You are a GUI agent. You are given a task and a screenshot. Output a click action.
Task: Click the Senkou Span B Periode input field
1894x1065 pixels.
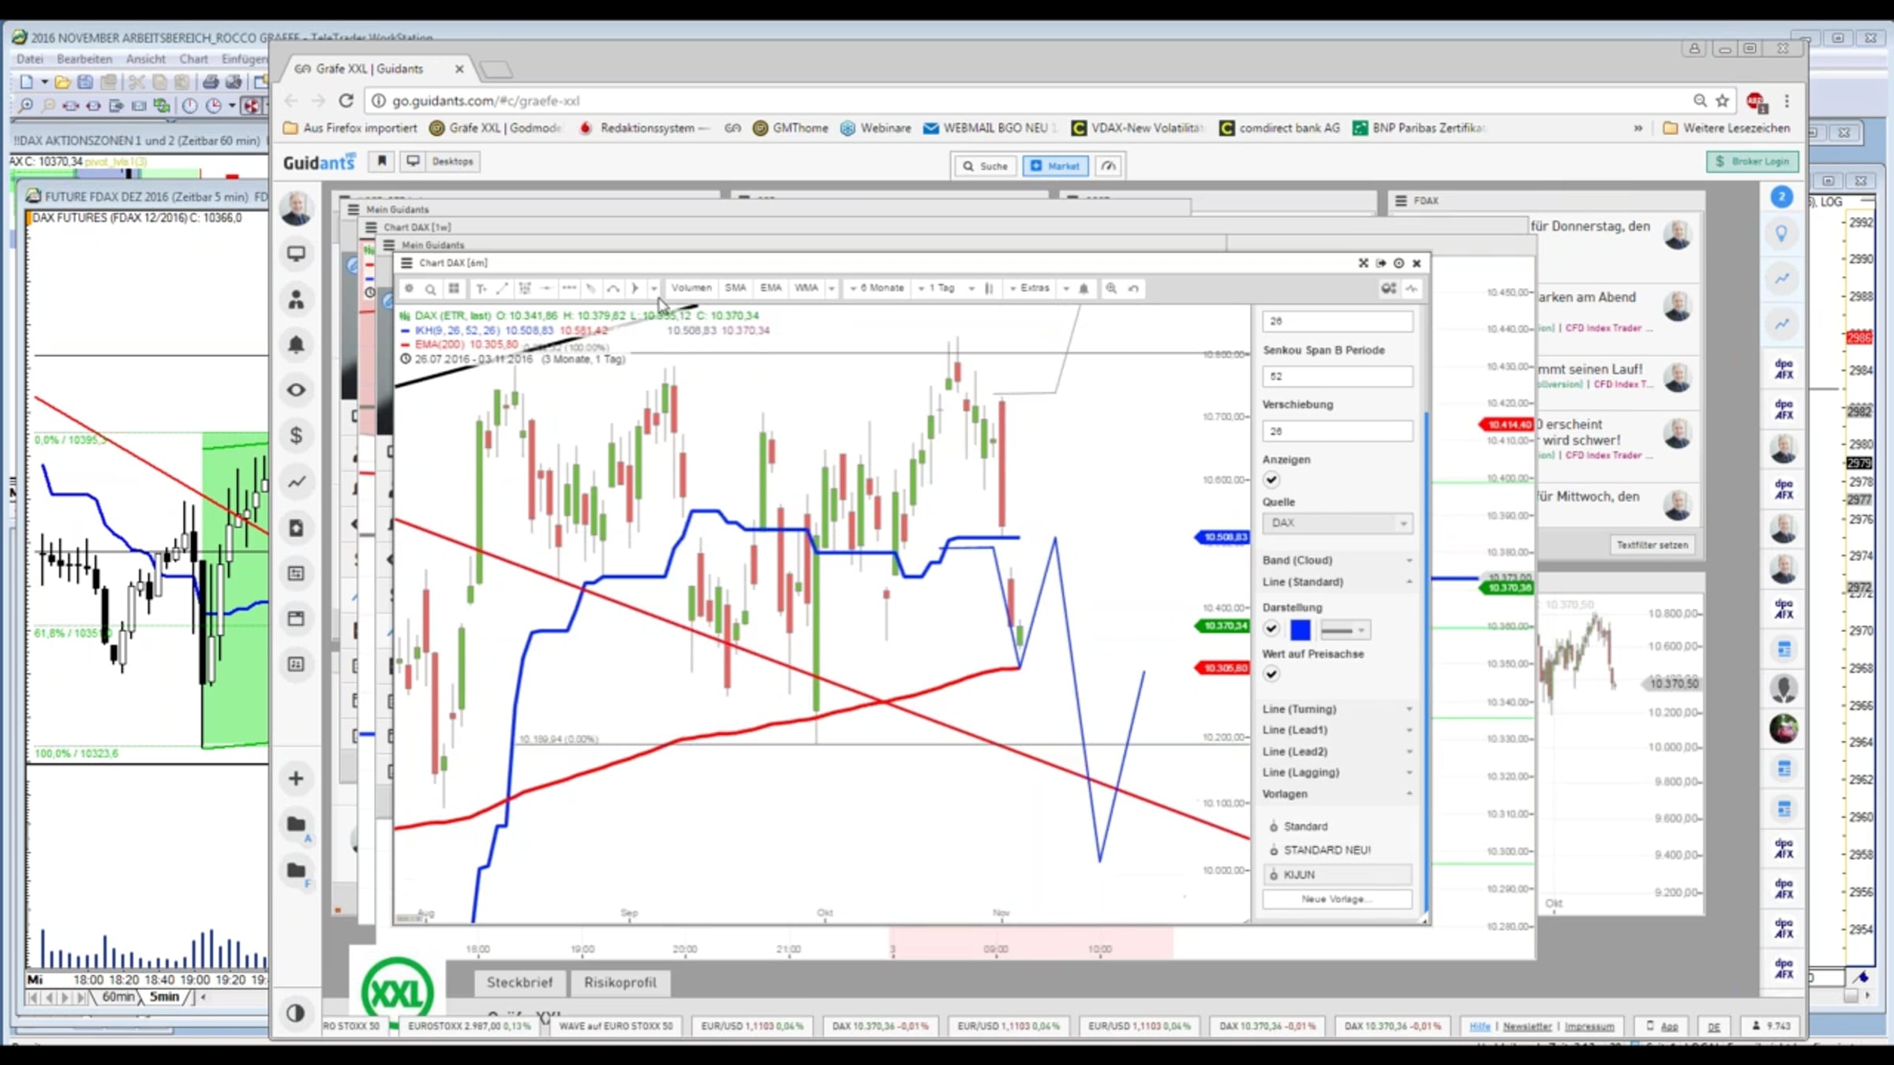pos(1337,376)
